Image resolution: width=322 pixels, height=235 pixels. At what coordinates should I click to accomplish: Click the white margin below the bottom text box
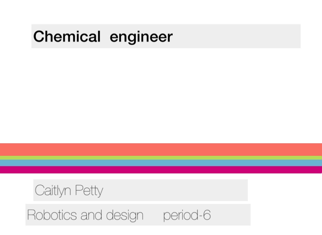[161, 230]
